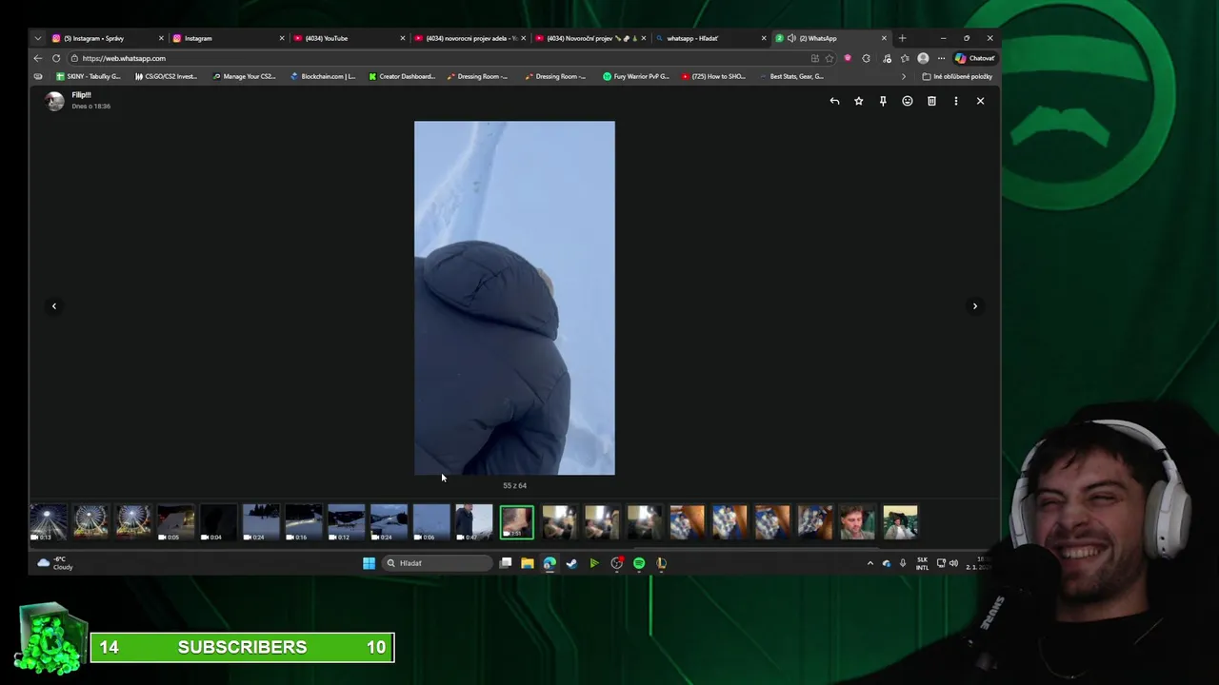This screenshot has width=1219, height=685.
Task: Open the Fury Warrior PvP bookmark
Action: tap(636, 76)
